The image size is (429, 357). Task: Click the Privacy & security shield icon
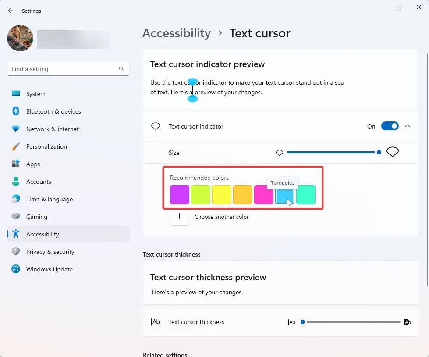[16, 252]
